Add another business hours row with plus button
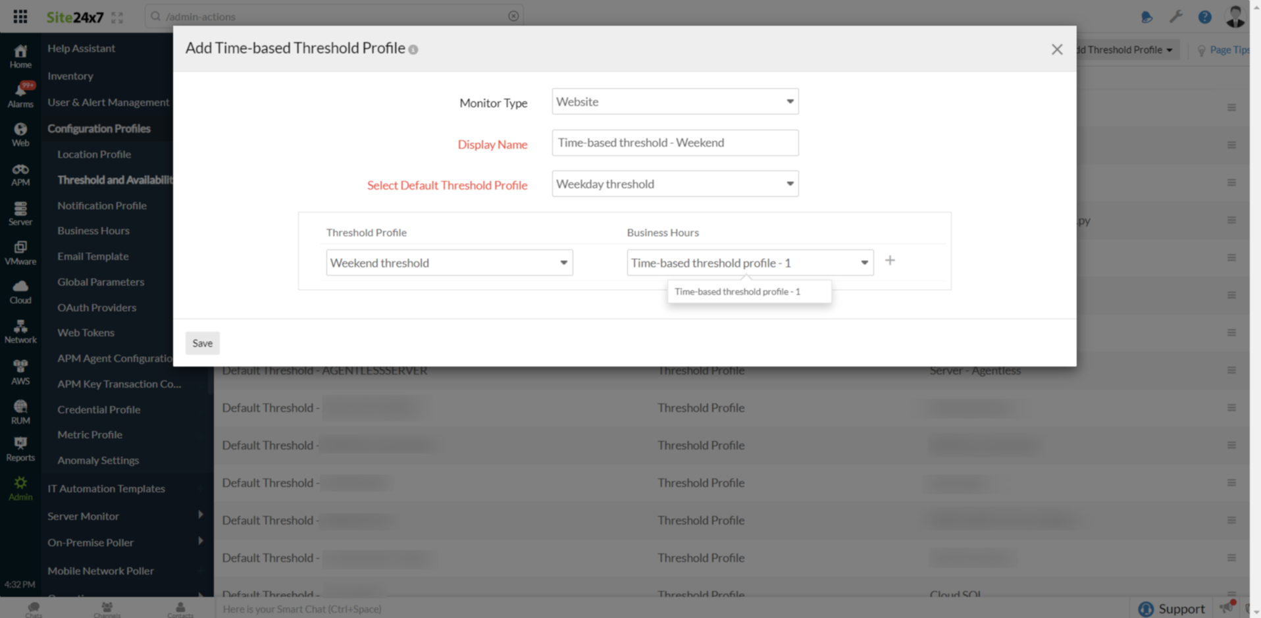 tap(890, 261)
